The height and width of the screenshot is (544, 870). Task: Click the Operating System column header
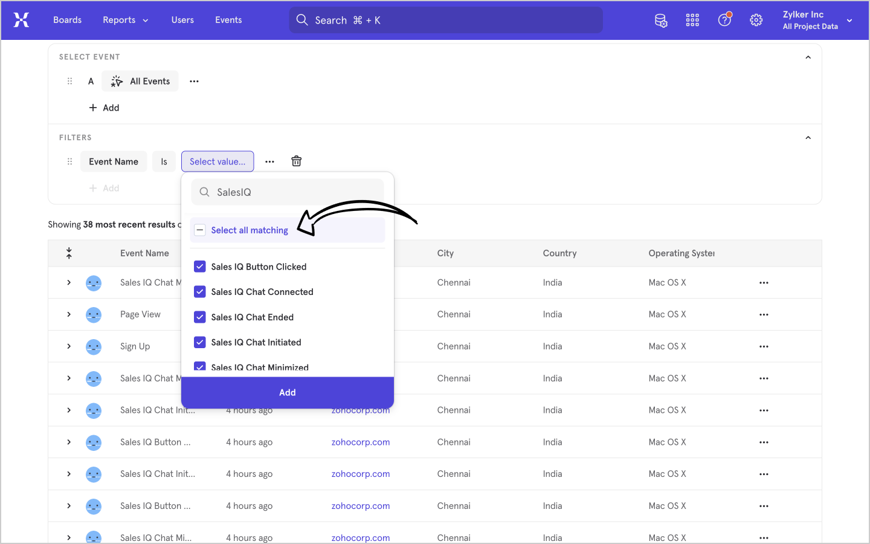[681, 253]
